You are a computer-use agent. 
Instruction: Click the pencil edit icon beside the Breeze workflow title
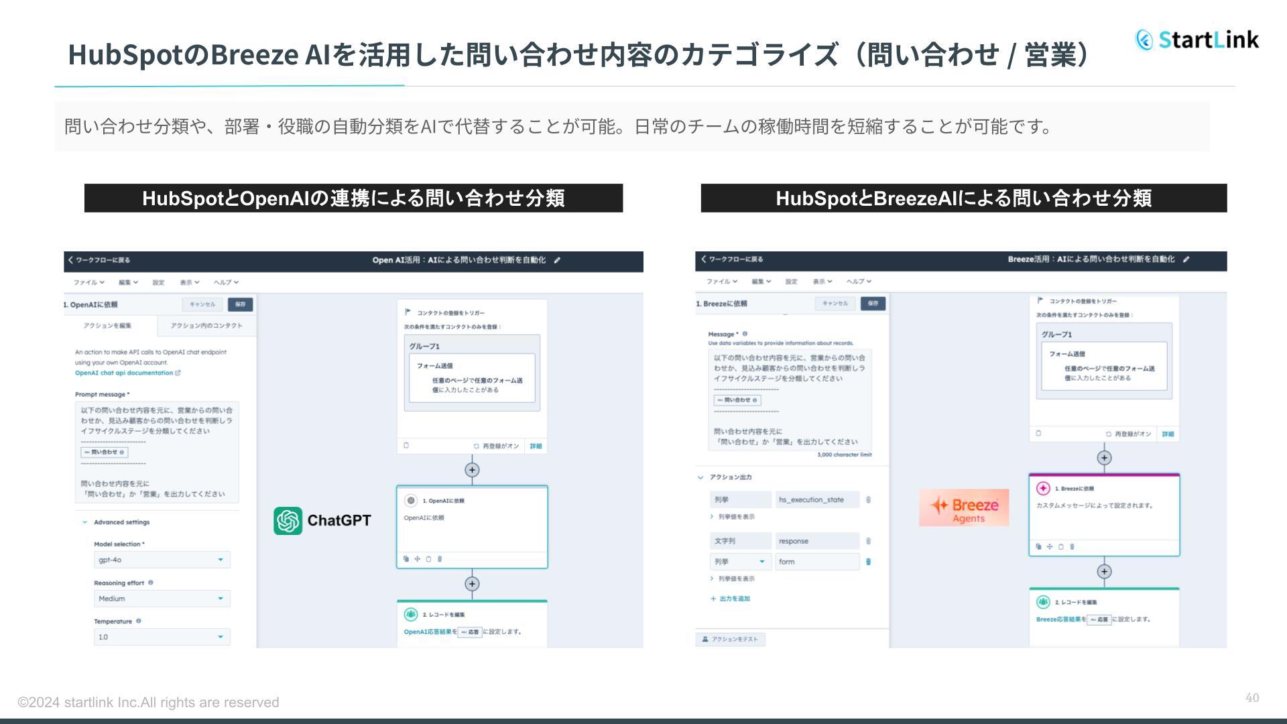coord(1186,258)
